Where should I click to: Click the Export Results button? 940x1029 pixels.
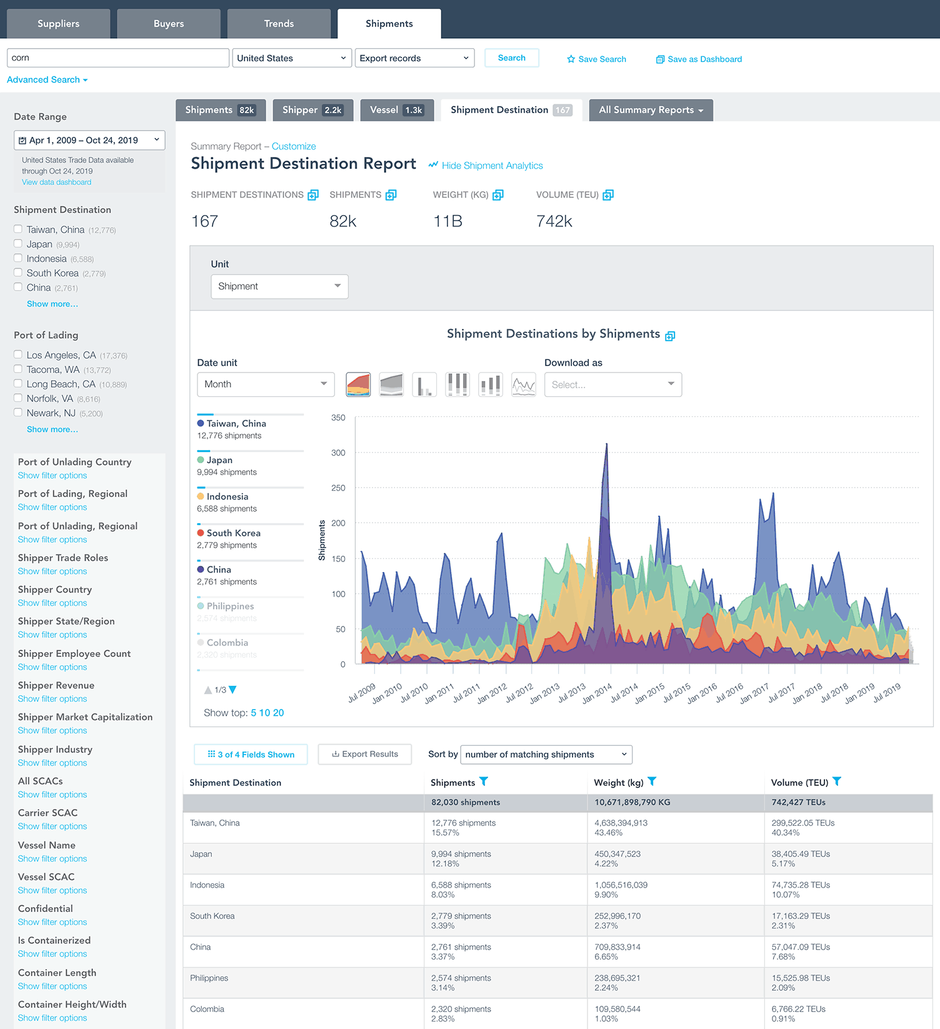(364, 754)
